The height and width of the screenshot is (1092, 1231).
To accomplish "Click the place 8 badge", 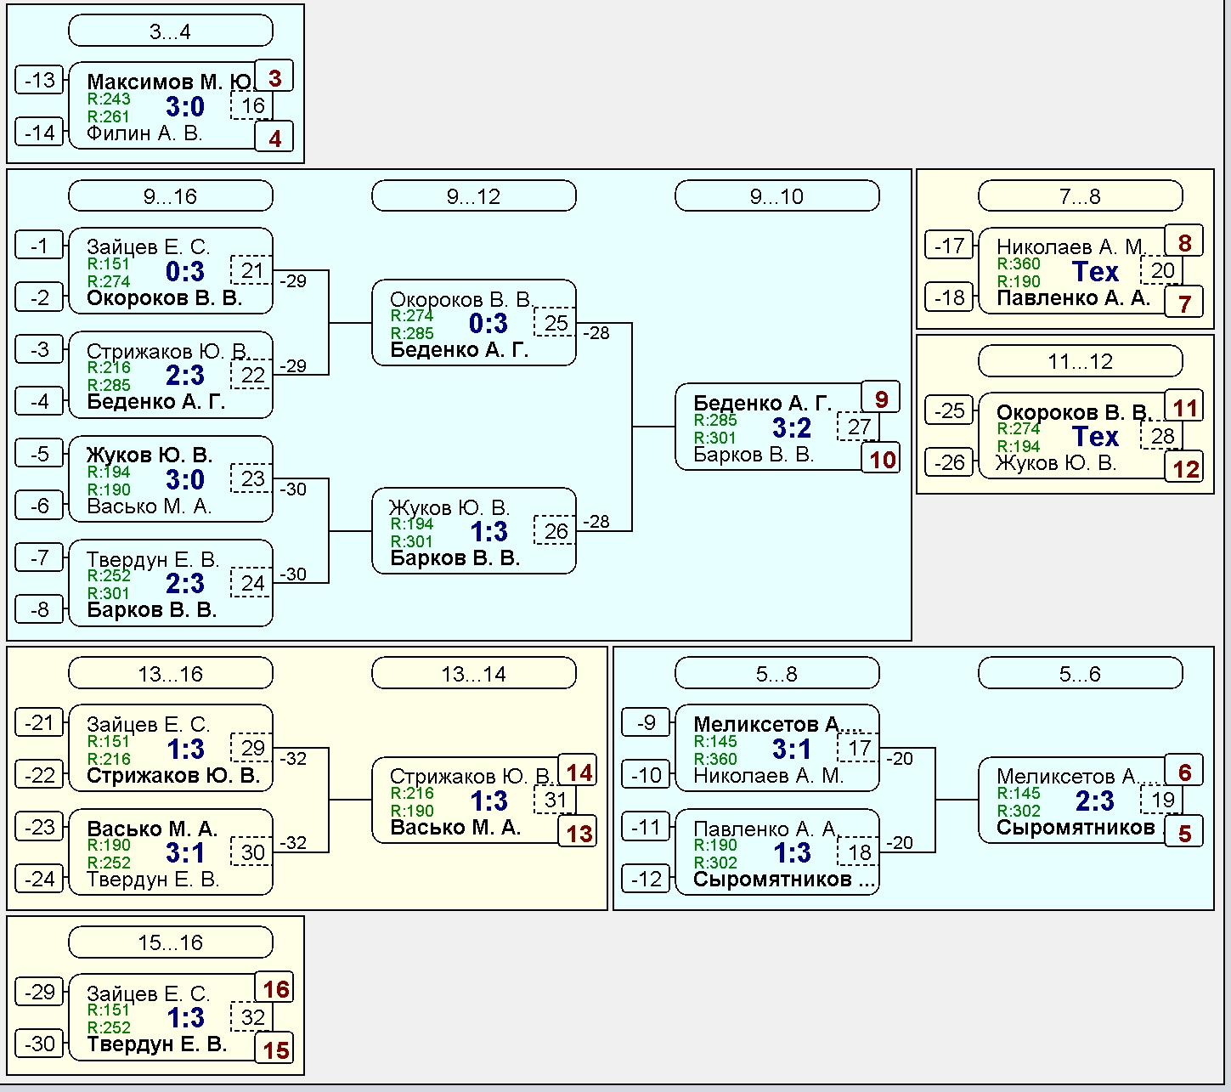I will pos(1184,242).
